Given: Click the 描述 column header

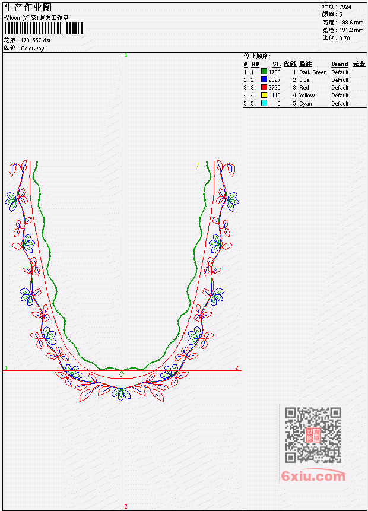Looking at the screenshot, I should 306,64.
